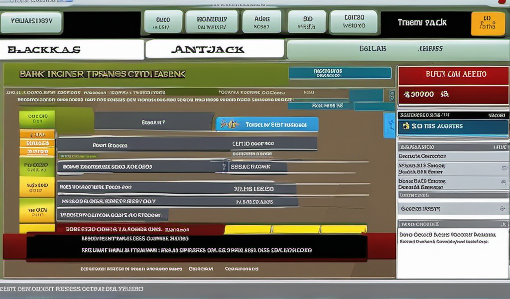Screen dimensions: 510x299
Task: Select the top green swatch in left column
Action: (37, 120)
